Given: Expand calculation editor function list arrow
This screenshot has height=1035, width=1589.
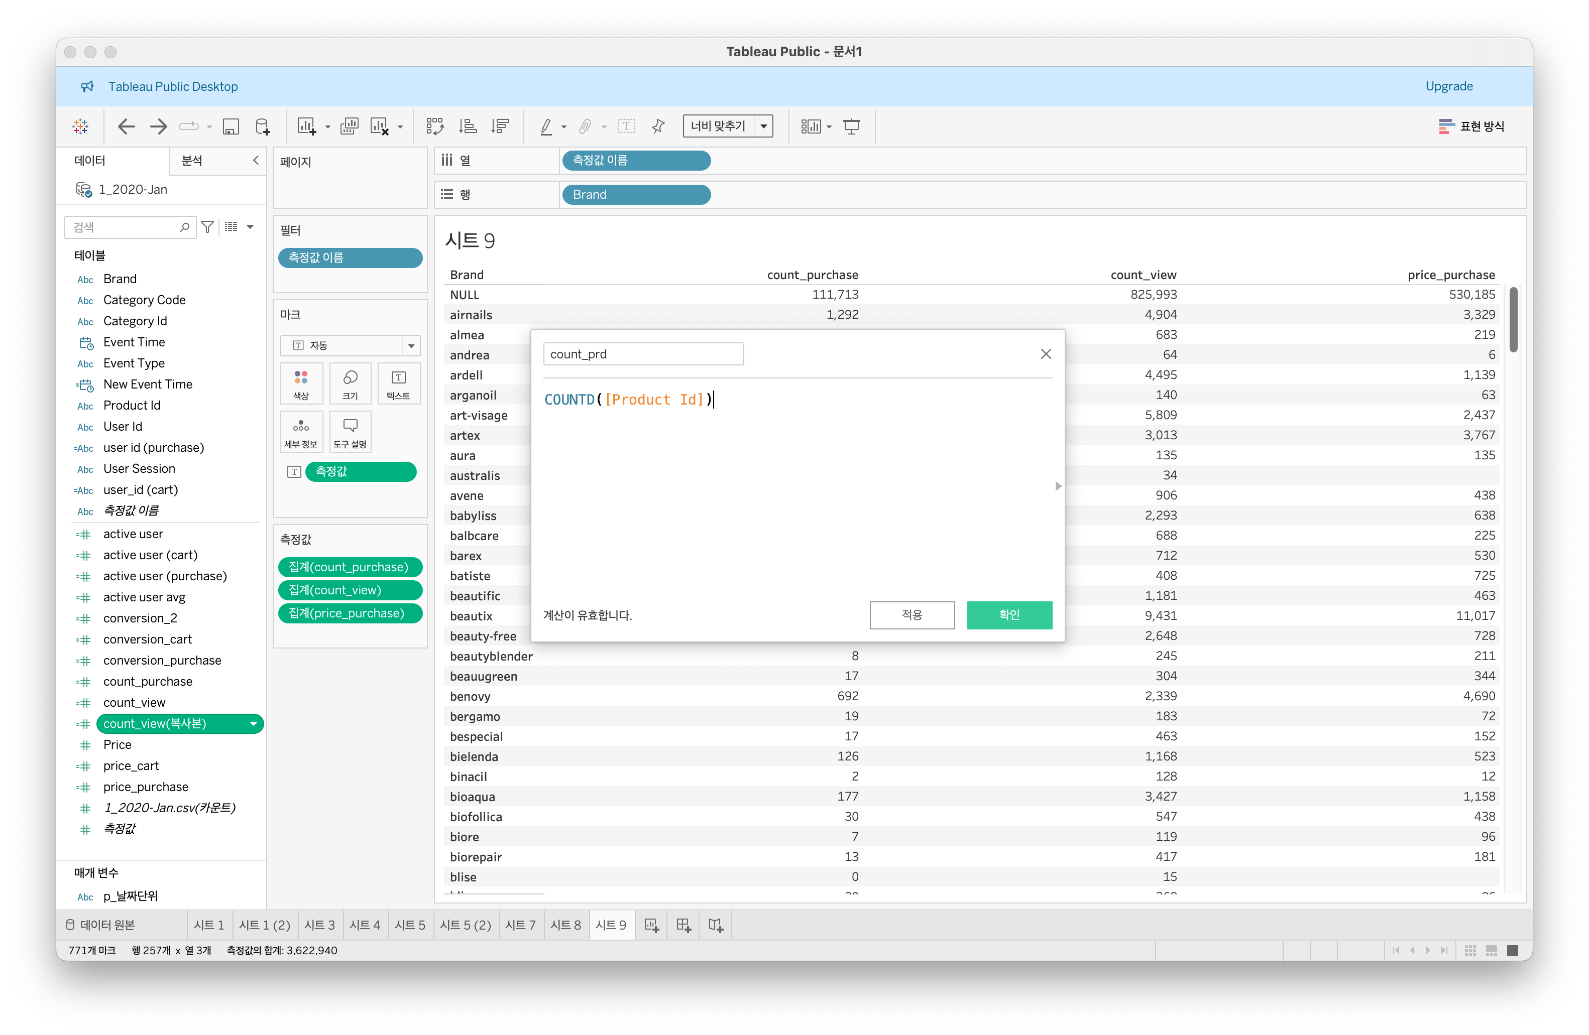Looking at the screenshot, I should (1058, 486).
